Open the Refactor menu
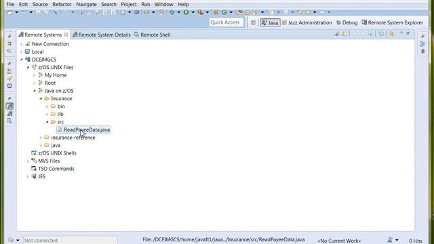434x244 pixels. [62, 5]
